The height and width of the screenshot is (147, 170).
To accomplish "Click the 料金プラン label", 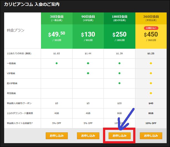I will pyautogui.click(x=15, y=30).
